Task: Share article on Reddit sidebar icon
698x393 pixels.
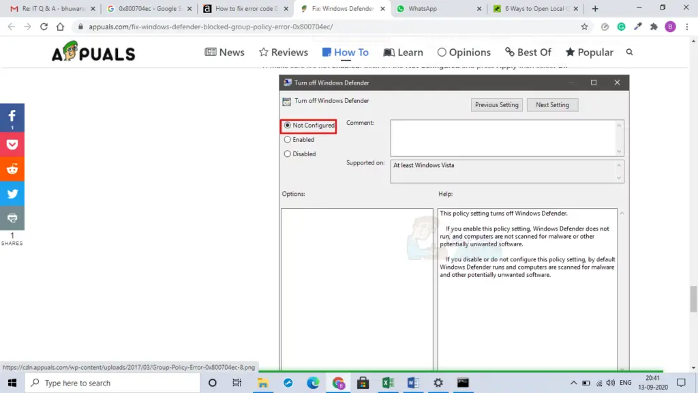Action: pos(12,169)
